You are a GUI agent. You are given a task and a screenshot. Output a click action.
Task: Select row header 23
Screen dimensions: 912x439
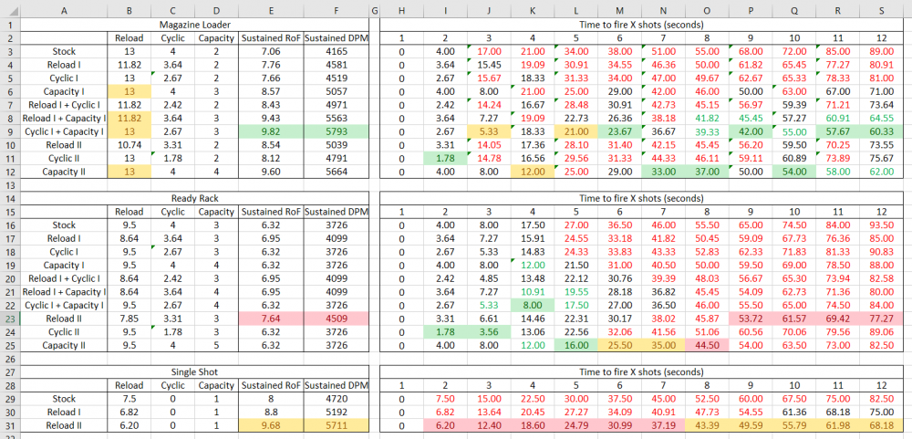10,319
